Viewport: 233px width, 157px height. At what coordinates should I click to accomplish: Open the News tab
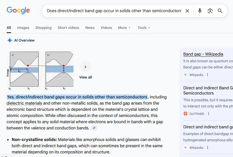[90, 27]
